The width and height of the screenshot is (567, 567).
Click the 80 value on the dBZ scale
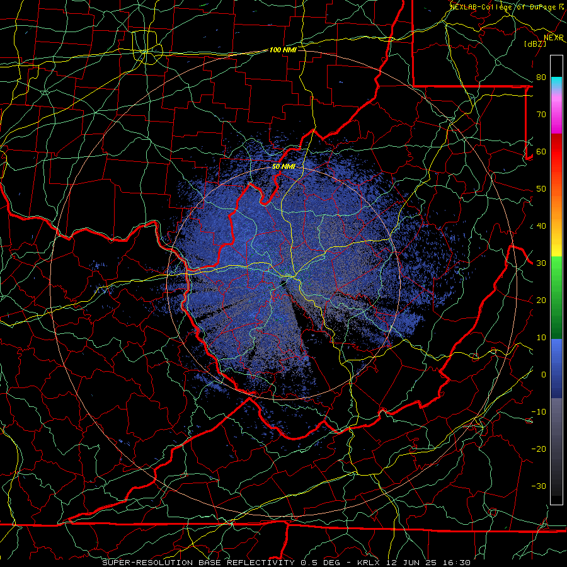541,77
